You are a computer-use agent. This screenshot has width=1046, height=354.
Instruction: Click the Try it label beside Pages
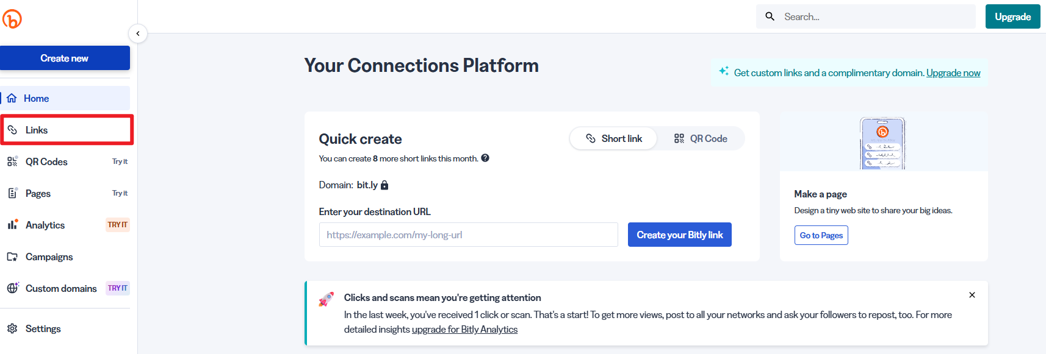pyautogui.click(x=120, y=193)
